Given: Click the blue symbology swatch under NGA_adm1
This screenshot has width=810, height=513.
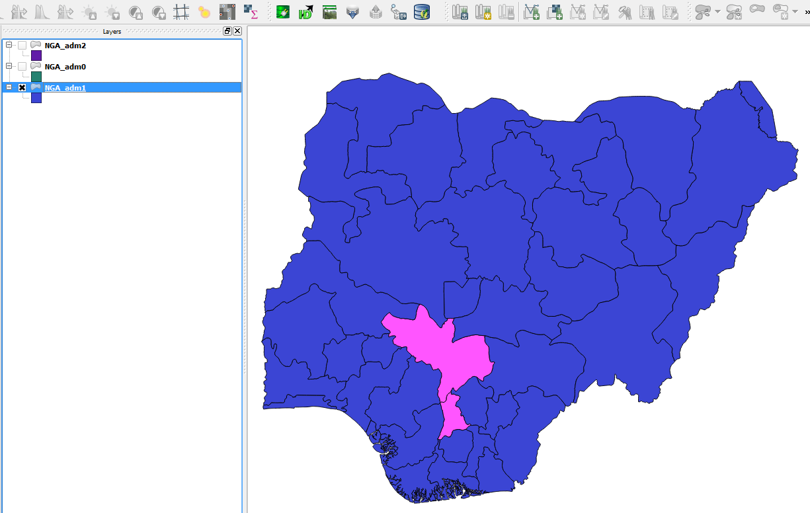Looking at the screenshot, I should point(36,98).
